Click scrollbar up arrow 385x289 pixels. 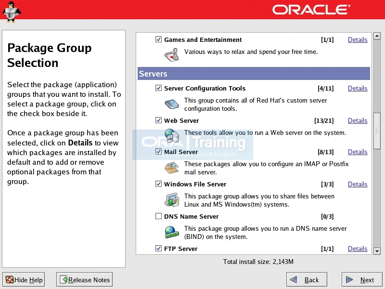click(x=377, y=36)
